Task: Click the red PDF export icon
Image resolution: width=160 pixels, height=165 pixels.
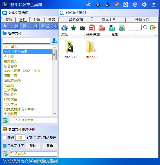Action: point(92,28)
